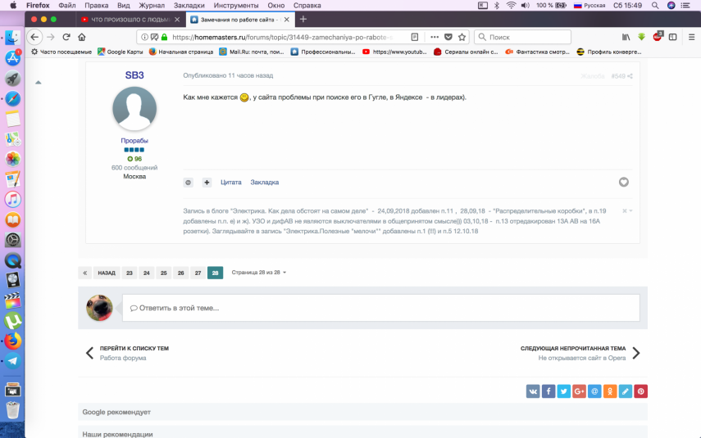Open the Файл menu
This screenshot has height=438, width=701.
(x=66, y=6)
